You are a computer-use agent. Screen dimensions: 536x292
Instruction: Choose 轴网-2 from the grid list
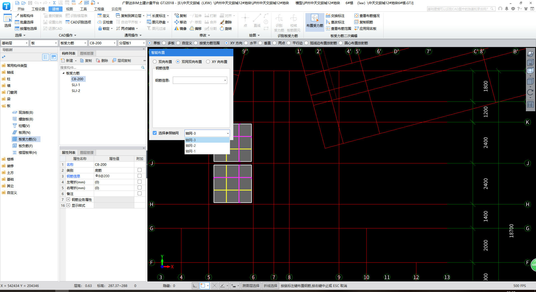pyautogui.click(x=191, y=145)
